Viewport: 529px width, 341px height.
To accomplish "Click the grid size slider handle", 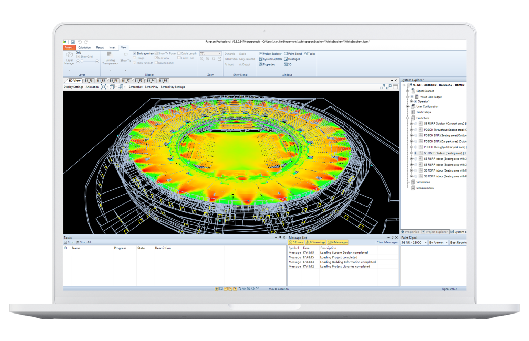I will [82, 62].
